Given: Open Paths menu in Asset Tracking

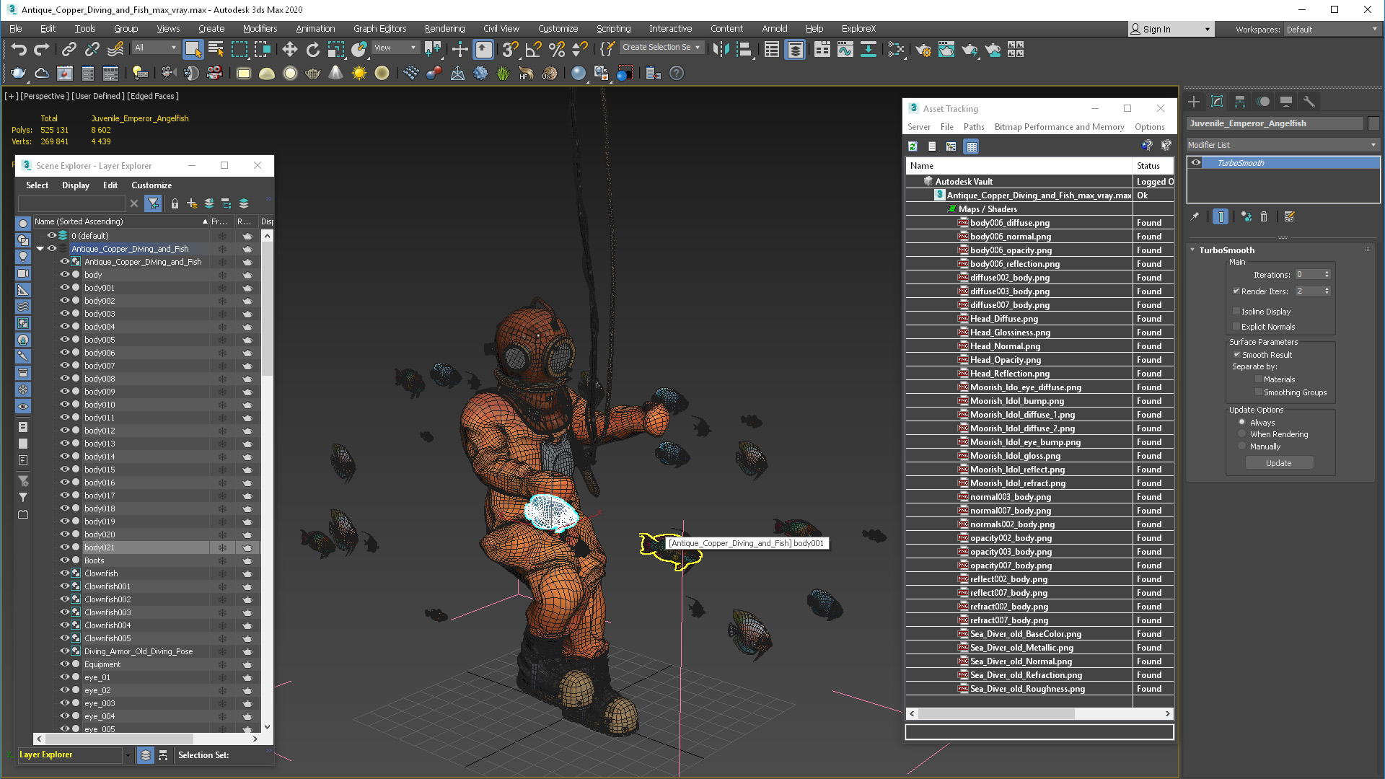Looking at the screenshot, I should [974, 127].
